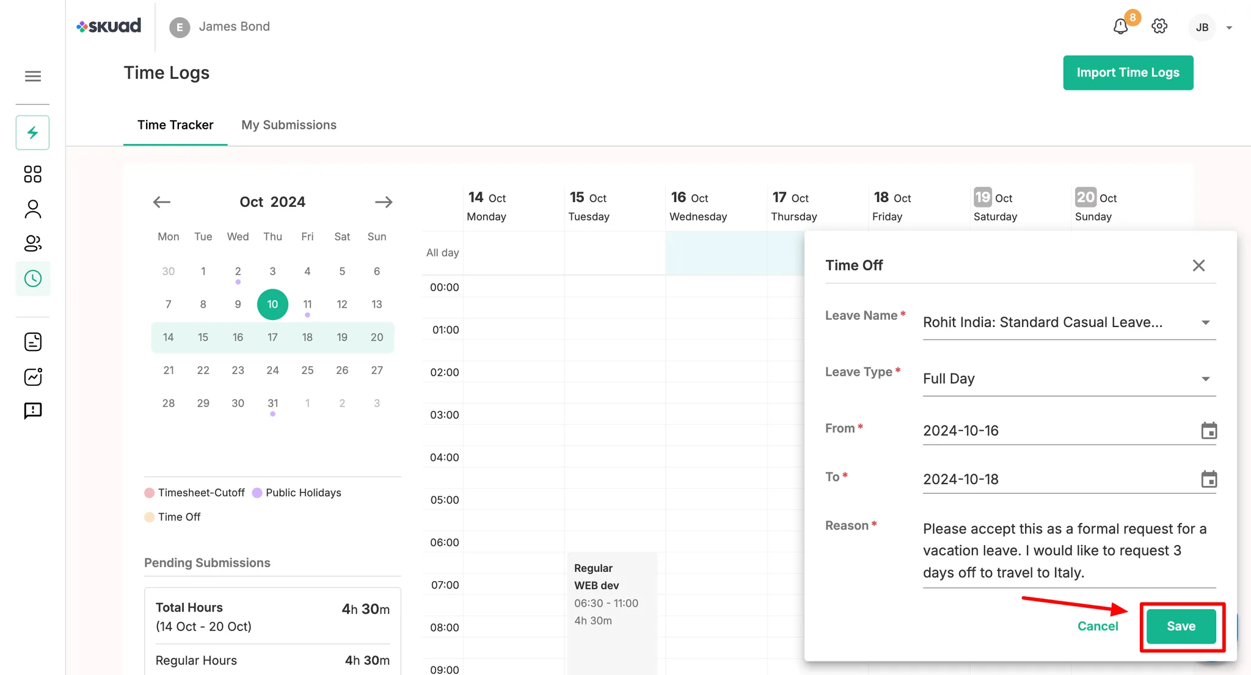Switch to My Submissions tab
Viewport: 1251px width, 675px height.
(289, 125)
